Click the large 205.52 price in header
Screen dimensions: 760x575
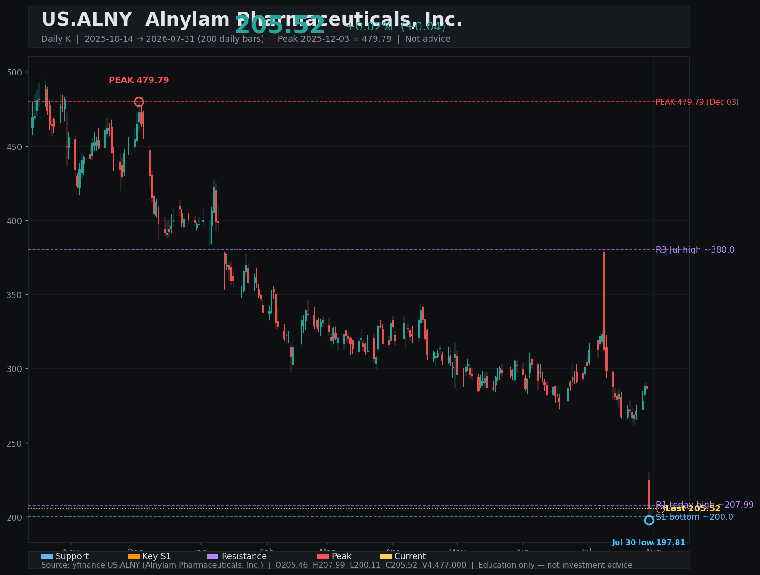(x=280, y=25)
